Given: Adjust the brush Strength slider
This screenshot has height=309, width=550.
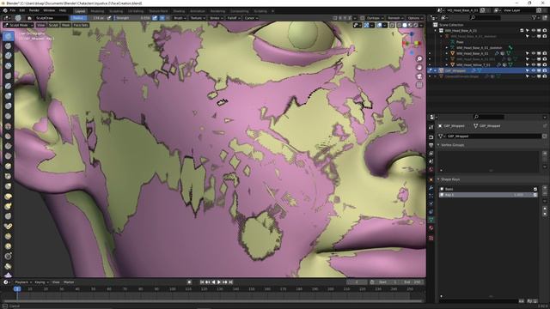Looking at the screenshot, I should (x=132, y=18).
